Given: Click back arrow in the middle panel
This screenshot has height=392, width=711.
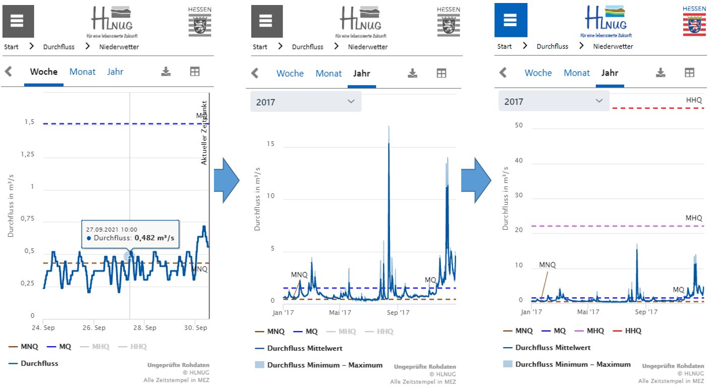Looking at the screenshot, I should pos(255,73).
